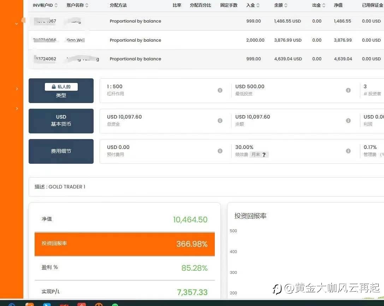Image resolution: width=384 pixels, height=306 pixels.
Task: Expand the middle chevron in orange sidebar
Action: click(17, 89)
